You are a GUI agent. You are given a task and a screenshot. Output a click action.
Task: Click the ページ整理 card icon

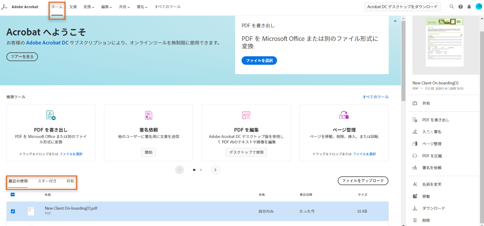click(x=344, y=115)
